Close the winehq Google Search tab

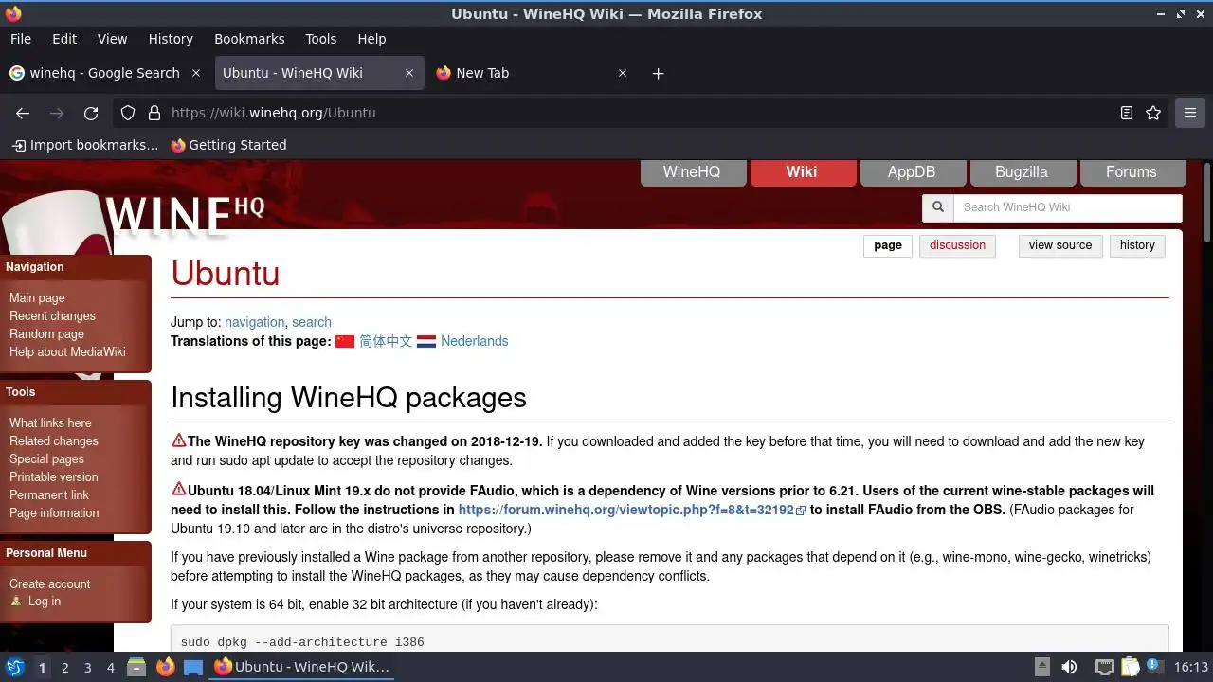[196, 73]
